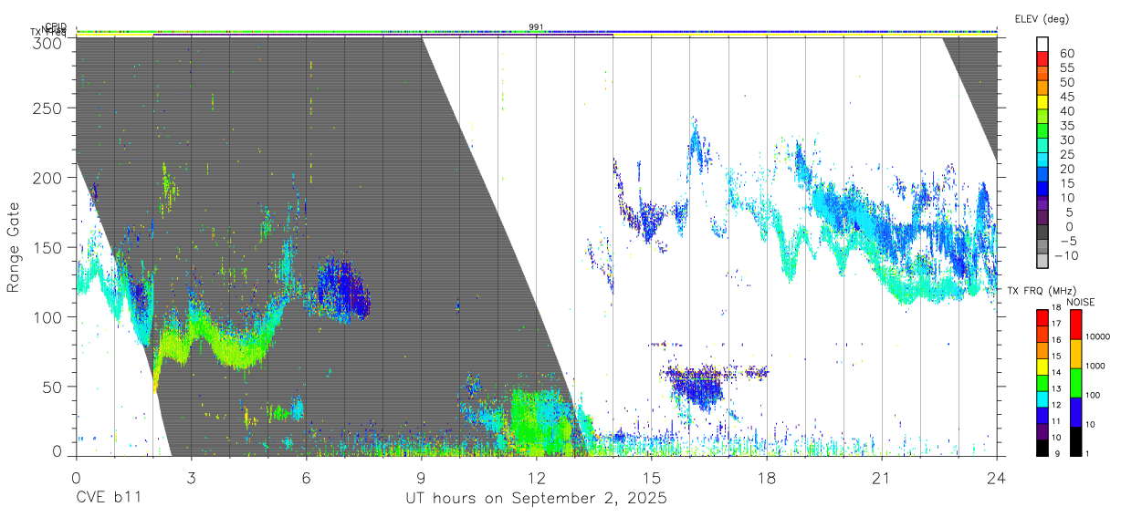Image resolution: width=1121 pixels, height=517 pixels.
Task: Click the Range Gate axis label
Action: [x=14, y=247]
